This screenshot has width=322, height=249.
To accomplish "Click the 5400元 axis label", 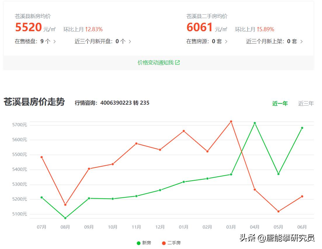I will tap(20, 169).
